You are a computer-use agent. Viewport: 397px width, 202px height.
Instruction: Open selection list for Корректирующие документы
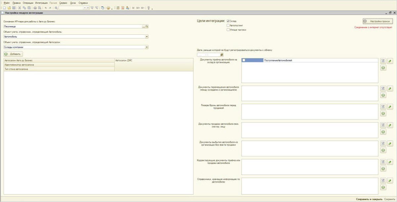click(x=383, y=162)
